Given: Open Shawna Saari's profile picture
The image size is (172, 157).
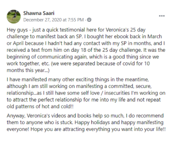Looking at the screenshot, I should (x=14, y=16).
